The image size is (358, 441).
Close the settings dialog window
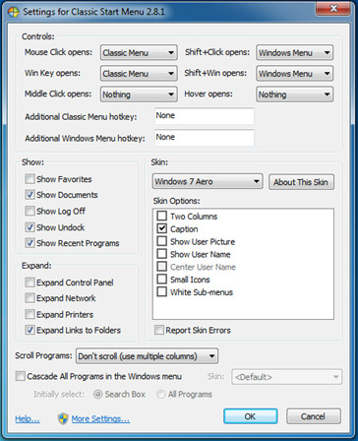point(333,8)
